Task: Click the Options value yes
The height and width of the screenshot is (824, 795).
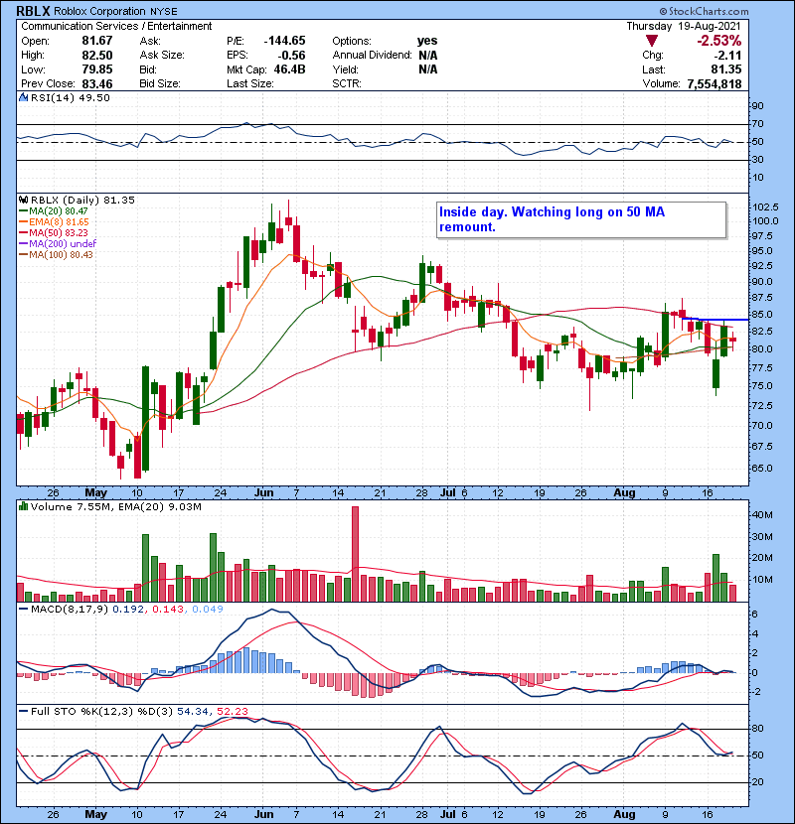Action: click(426, 41)
